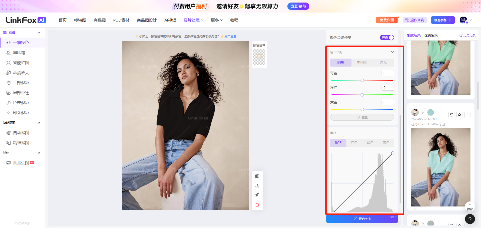Click the 操作咨询 button
The image size is (481, 228).
coord(415,20)
